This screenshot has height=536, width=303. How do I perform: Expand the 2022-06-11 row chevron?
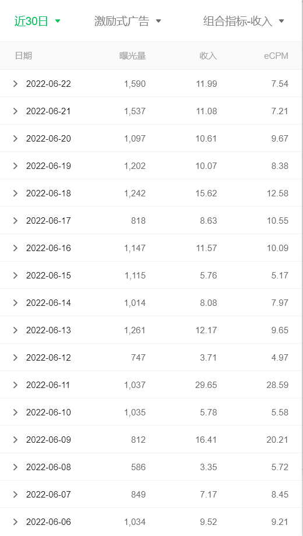(x=15, y=385)
